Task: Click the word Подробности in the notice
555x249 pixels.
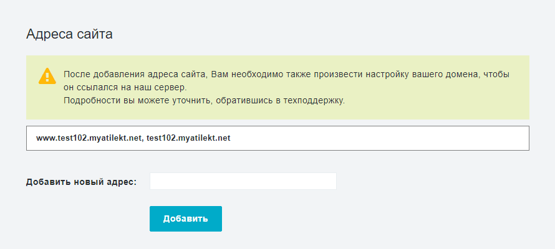Action: pyautogui.click(x=89, y=101)
